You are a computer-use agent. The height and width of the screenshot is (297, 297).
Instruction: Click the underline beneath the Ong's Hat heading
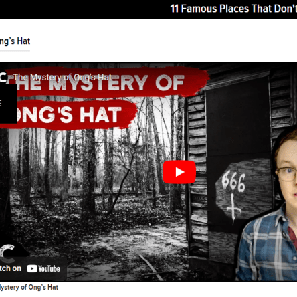point(15,51)
